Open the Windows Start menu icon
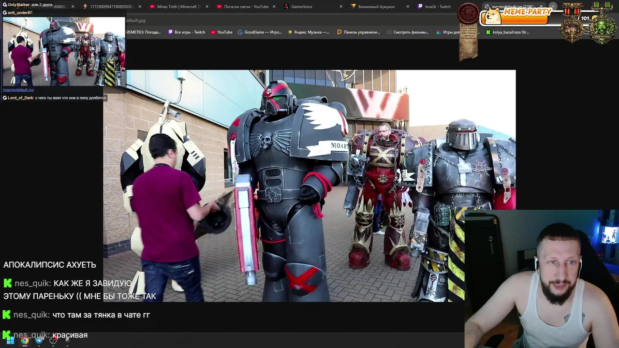The image size is (619, 348). [x=10, y=341]
